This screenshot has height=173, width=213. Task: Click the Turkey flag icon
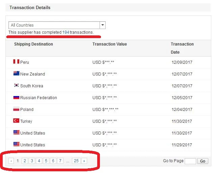[x=16, y=121]
